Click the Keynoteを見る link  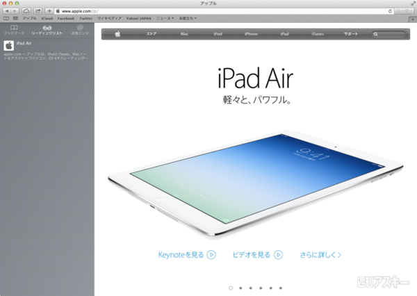187,255
